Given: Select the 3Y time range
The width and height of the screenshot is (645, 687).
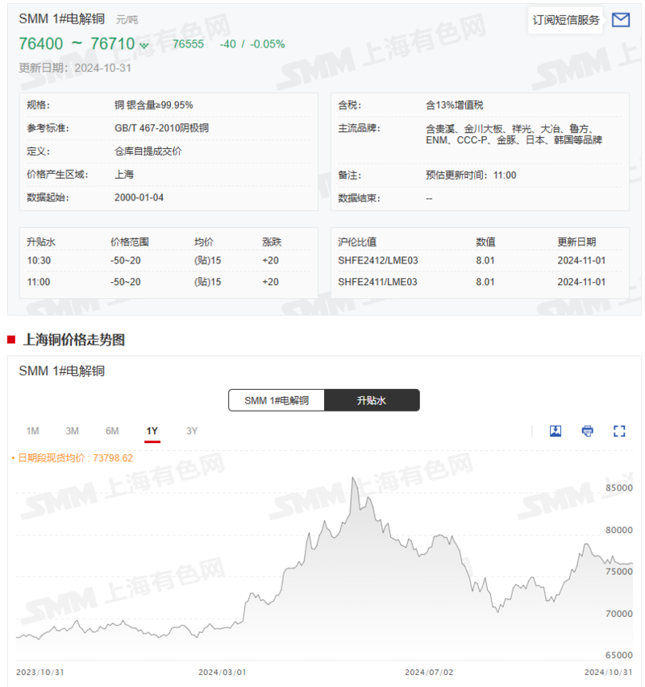Looking at the screenshot, I should coord(192,431).
